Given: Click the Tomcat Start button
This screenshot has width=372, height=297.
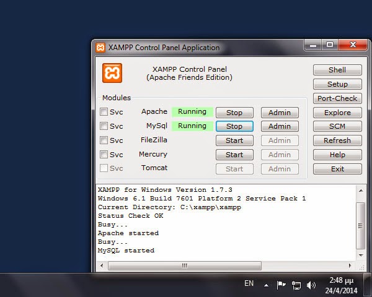Looking at the screenshot, I should (234, 169).
